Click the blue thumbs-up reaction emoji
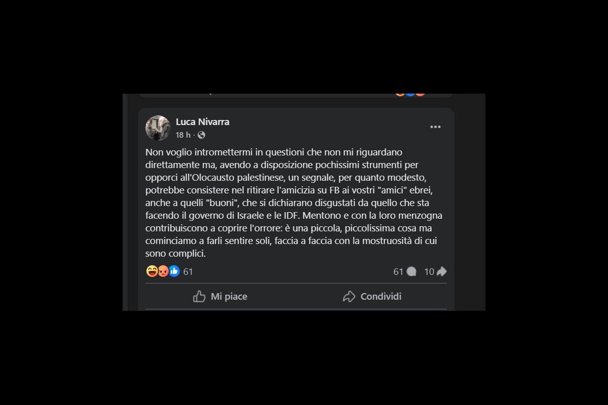Screen dimensions: 608x405 (x=174, y=271)
